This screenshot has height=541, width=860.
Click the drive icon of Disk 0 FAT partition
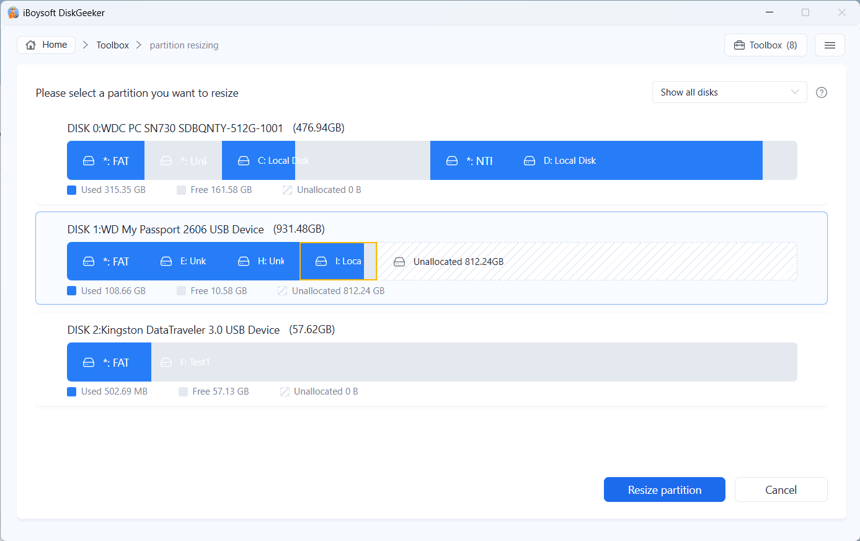click(89, 161)
